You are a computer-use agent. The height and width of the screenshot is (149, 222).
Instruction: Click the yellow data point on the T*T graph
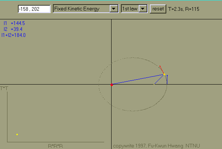pos(17,134)
